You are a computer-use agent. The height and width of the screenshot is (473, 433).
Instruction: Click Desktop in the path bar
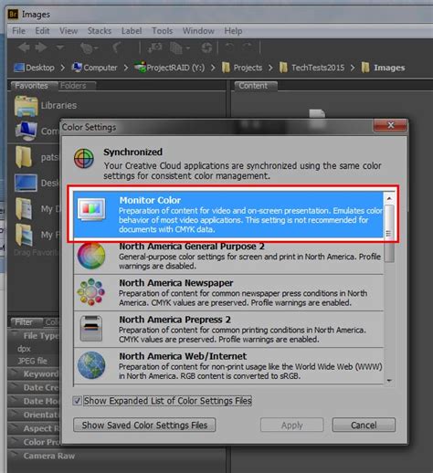coord(34,68)
